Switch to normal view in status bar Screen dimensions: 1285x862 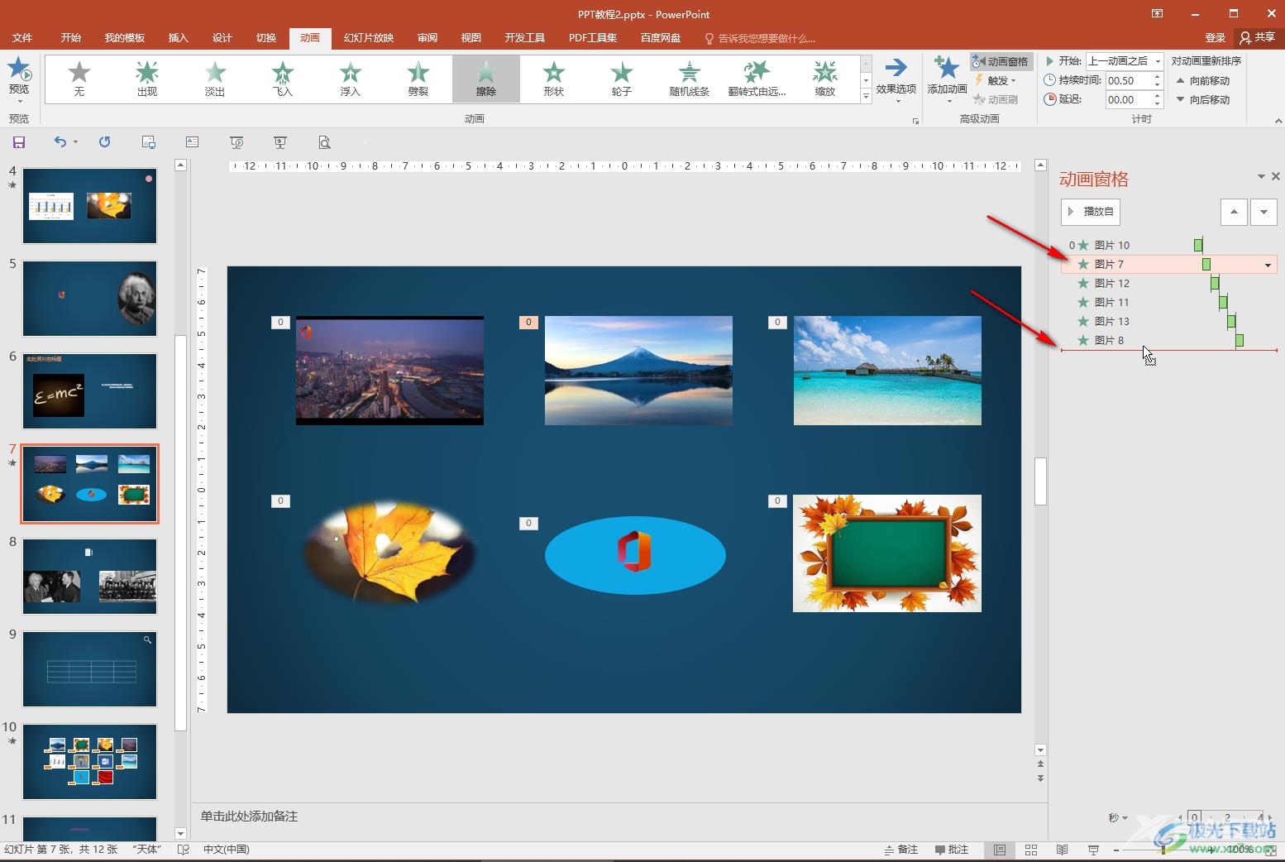pos(1000,850)
